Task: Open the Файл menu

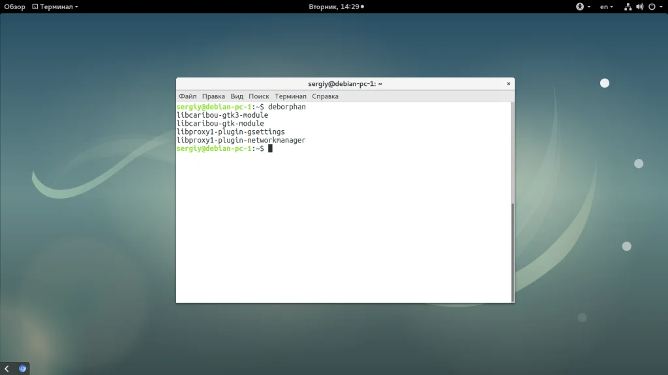Action: 188,96
